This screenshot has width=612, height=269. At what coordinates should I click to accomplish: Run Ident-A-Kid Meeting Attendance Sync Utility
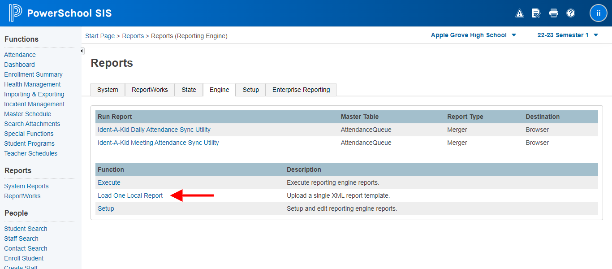(158, 143)
